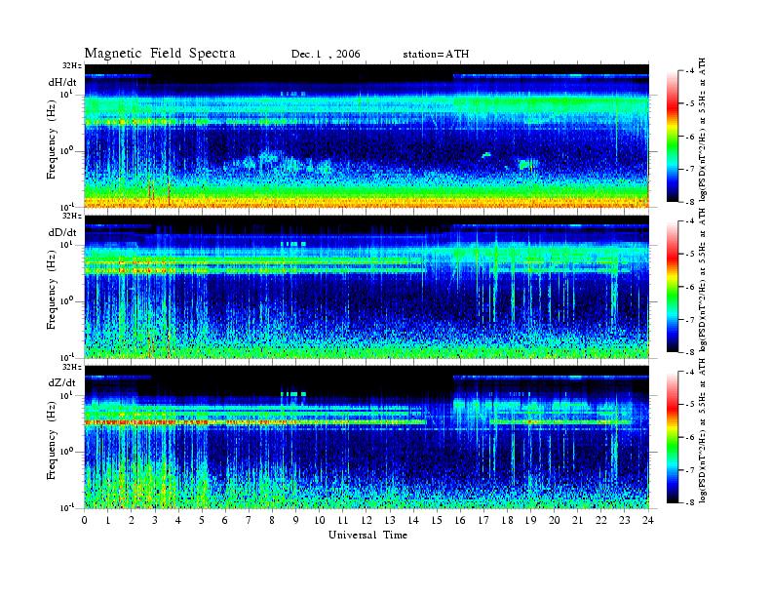Viewport: 772px width, 597px height.
Task: Click the "-6" tick on the dD/dt color bar
Action: pyautogui.click(x=690, y=287)
